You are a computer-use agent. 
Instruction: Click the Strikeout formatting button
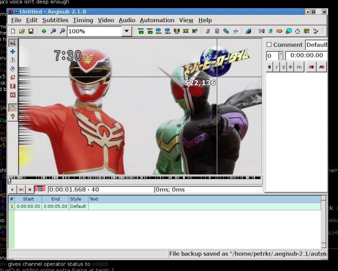point(290,67)
